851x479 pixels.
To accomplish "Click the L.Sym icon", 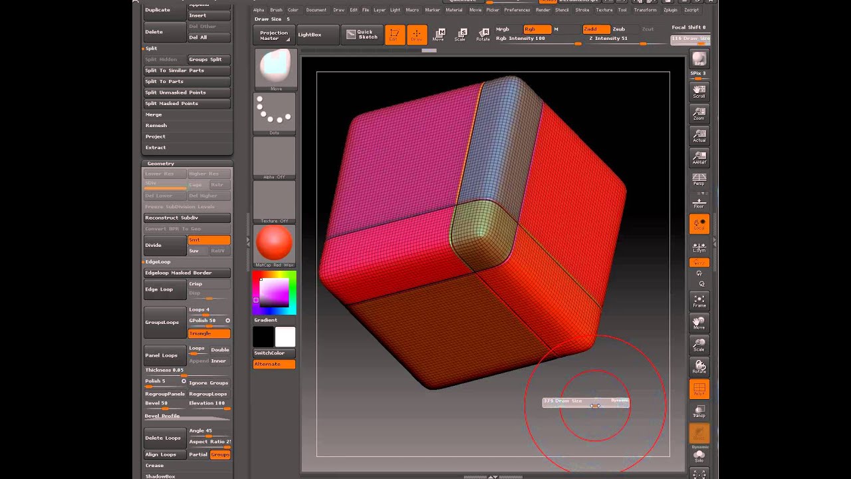I will pyautogui.click(x=699, y=247).
